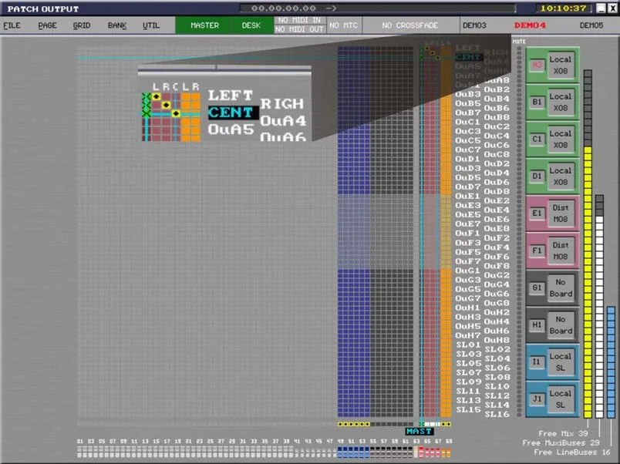The image size is (620, 464).
Task: Select the OuC2 output row label
Action: pyautogui.click(x=497, y=126)
